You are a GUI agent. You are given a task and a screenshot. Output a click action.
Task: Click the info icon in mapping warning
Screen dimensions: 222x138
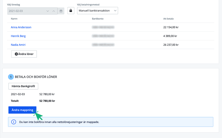(13, 122)
